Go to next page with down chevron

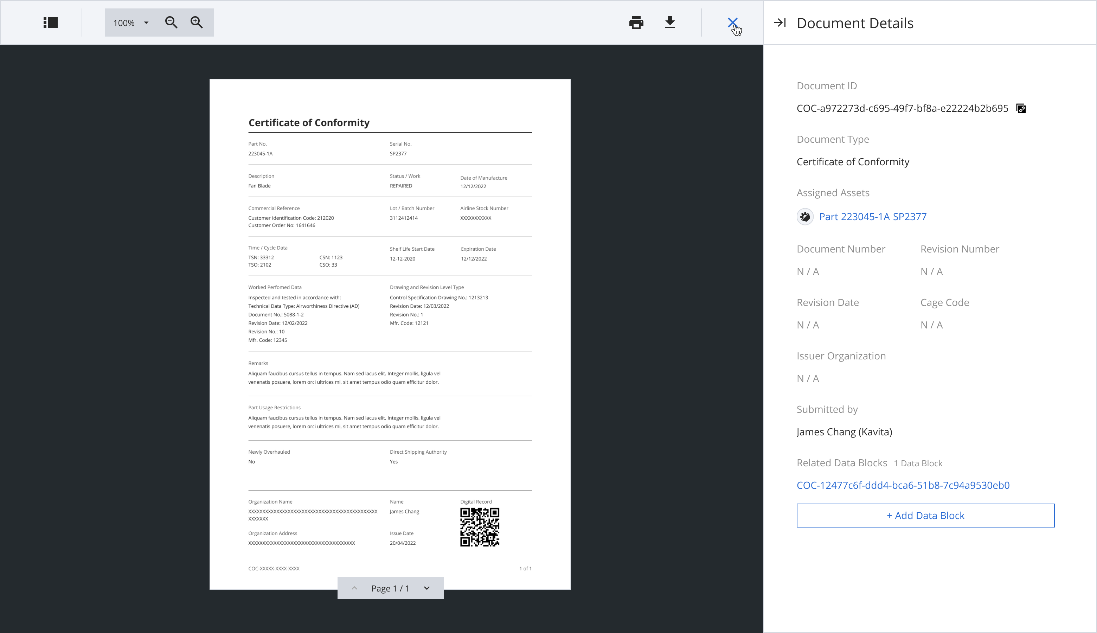(427, 588)
